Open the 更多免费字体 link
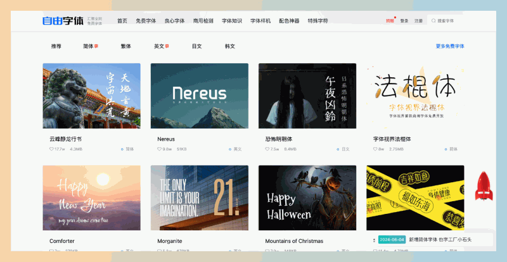Viewport: 507px width, 262px height. (x=450, y=46)
